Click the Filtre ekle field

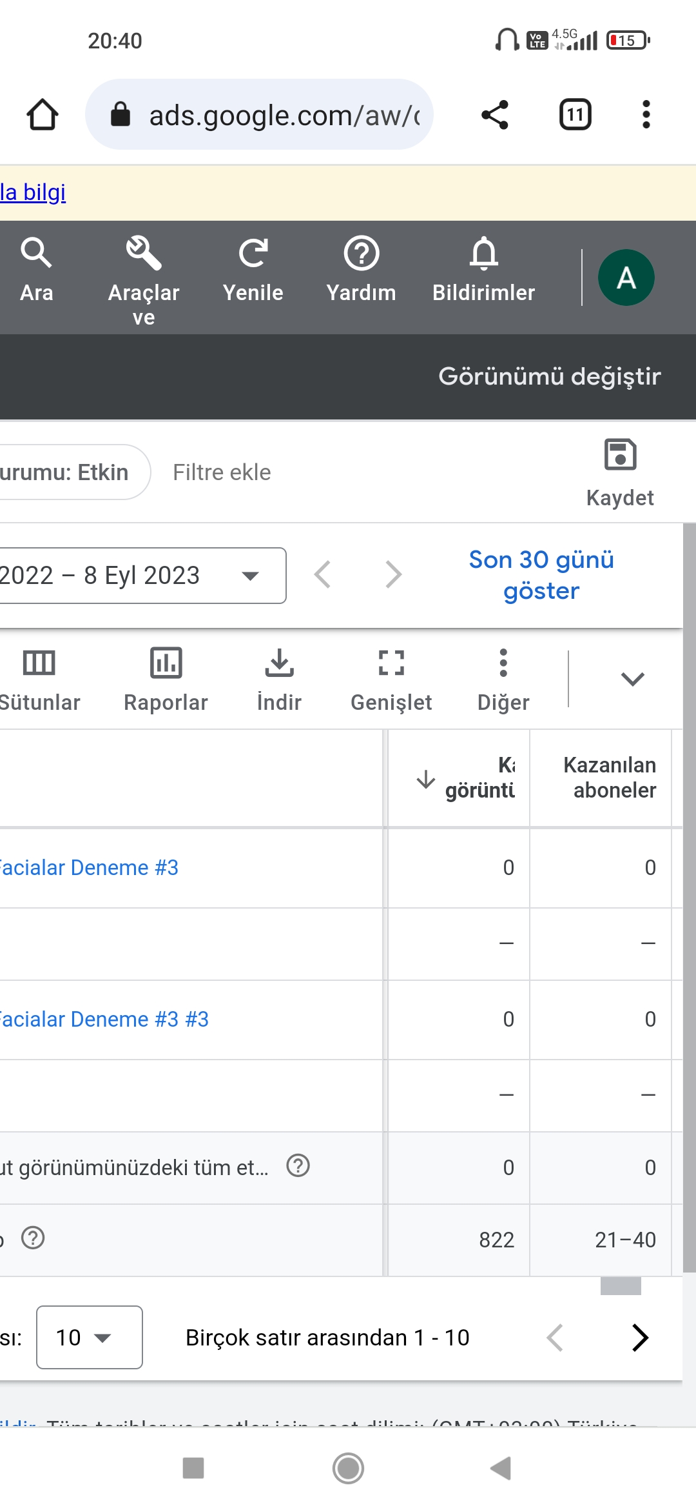coord(222,472)
